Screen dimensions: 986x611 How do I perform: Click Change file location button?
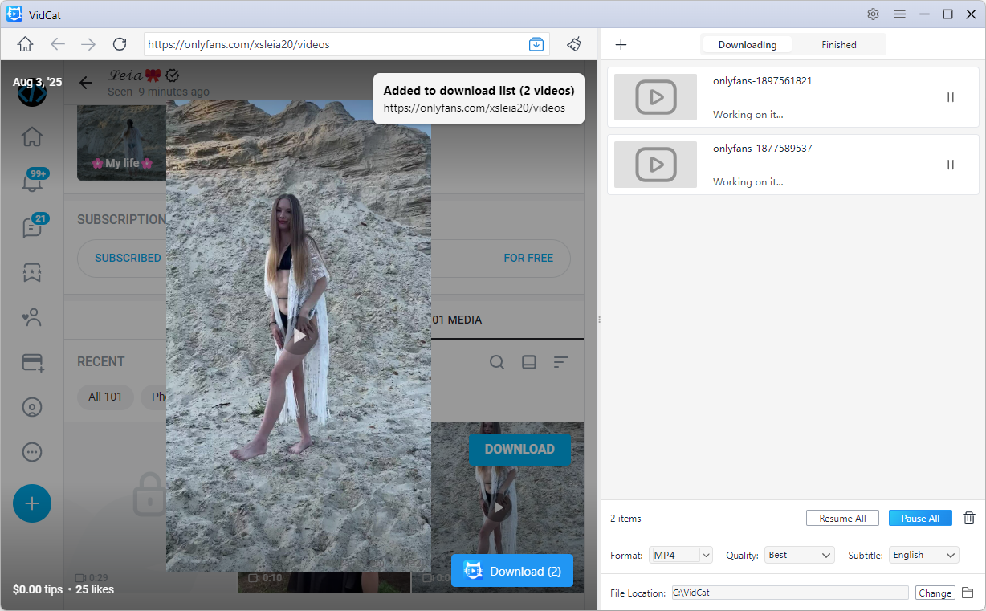935,593
